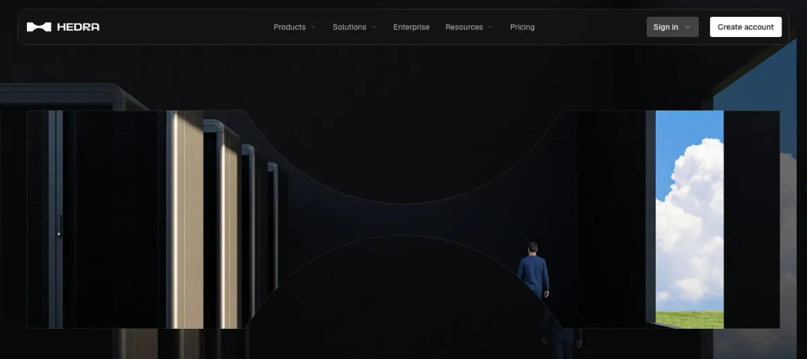Go to the Pricing page
Screen dimensions: 807x359
523,27
